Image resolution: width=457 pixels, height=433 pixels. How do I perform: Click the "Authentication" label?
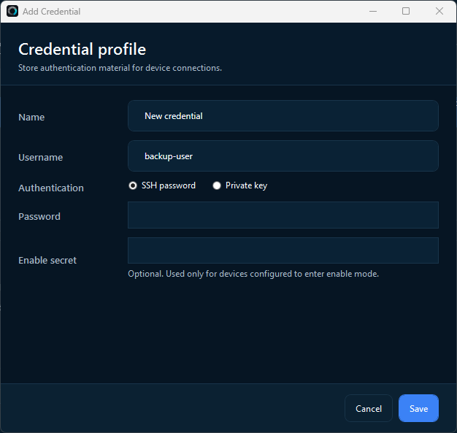point(51,188)
